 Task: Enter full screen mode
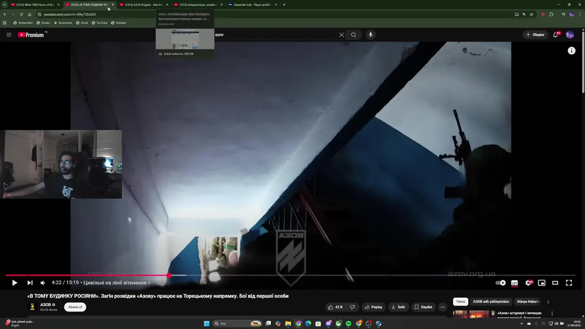coord(569,283)
